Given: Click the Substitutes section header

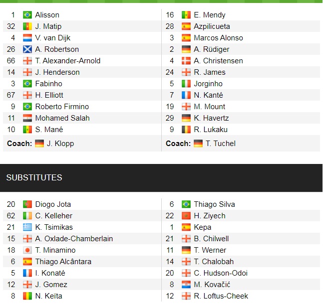Looking at the screenshot, I should pyautogui.click(x=34, y=178).
